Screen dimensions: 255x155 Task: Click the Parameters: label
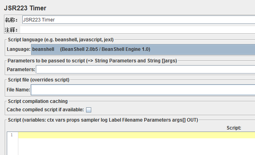(21, 70)
